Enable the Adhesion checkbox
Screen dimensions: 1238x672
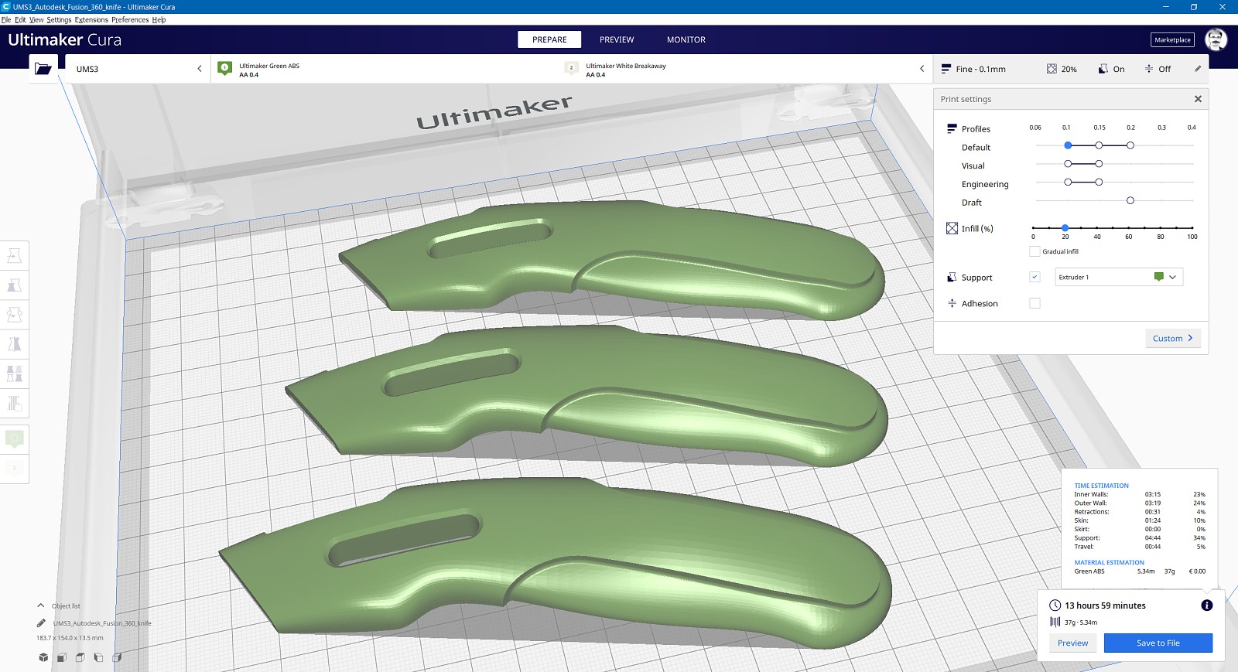pyautogui.click(x=1035, y=303)
